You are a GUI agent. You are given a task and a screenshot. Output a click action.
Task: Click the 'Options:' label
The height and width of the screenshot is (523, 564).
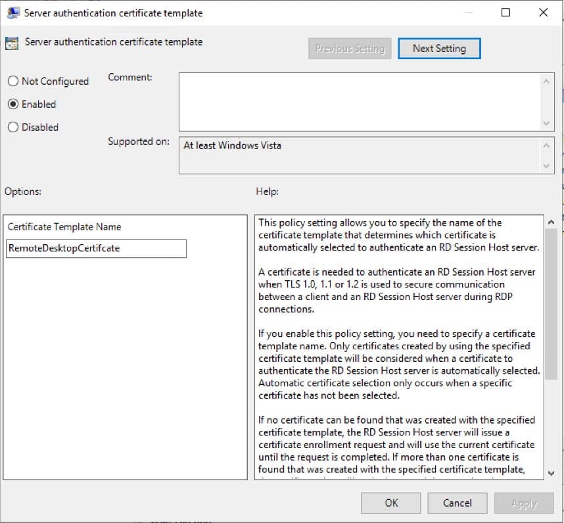click(x=23, y=191)
